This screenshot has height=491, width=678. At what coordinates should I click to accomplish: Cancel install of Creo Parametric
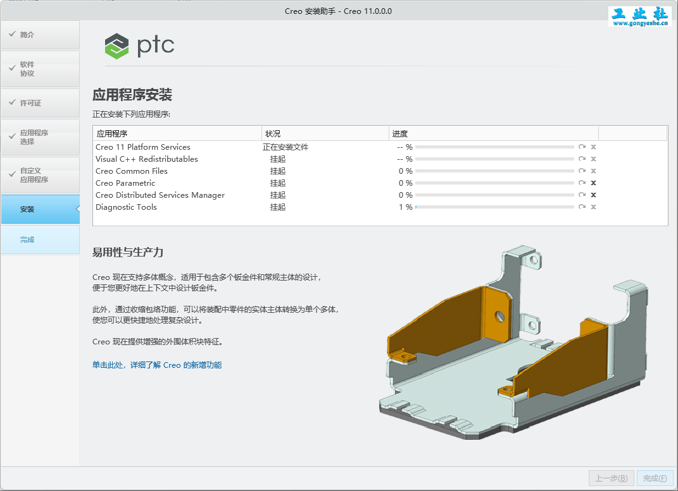coord(593,183)
